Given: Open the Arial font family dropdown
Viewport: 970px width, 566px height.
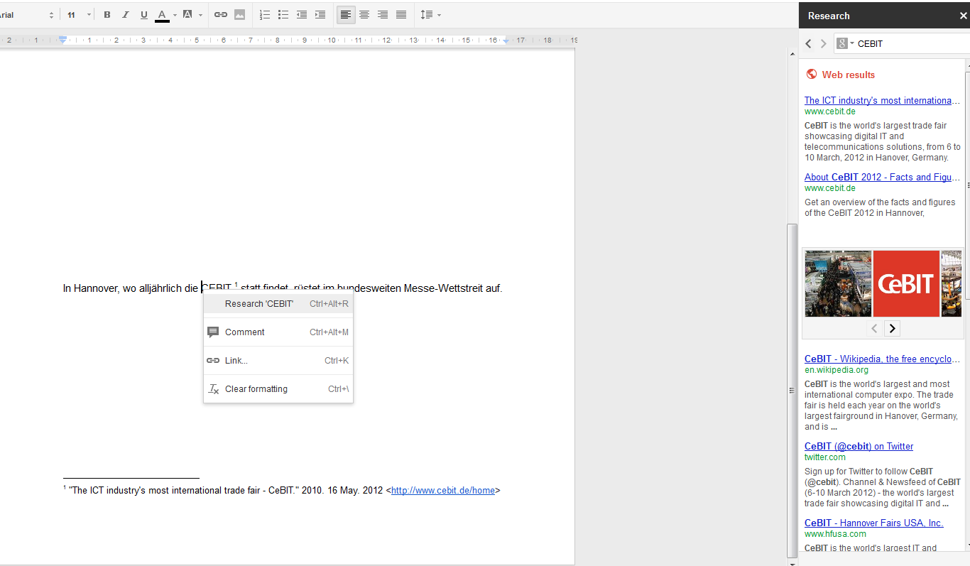Looking at the screenshot, I should coord(27,15).
